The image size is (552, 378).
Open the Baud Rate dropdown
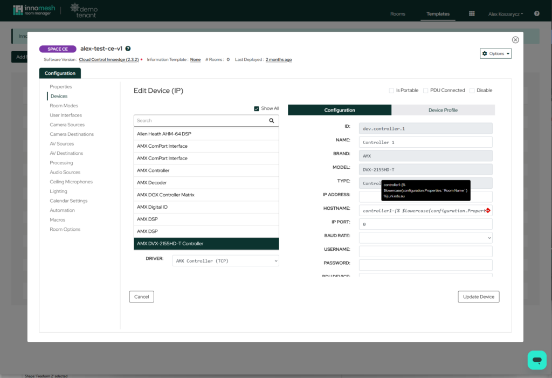pyautogui.click(x=425, y=238)
